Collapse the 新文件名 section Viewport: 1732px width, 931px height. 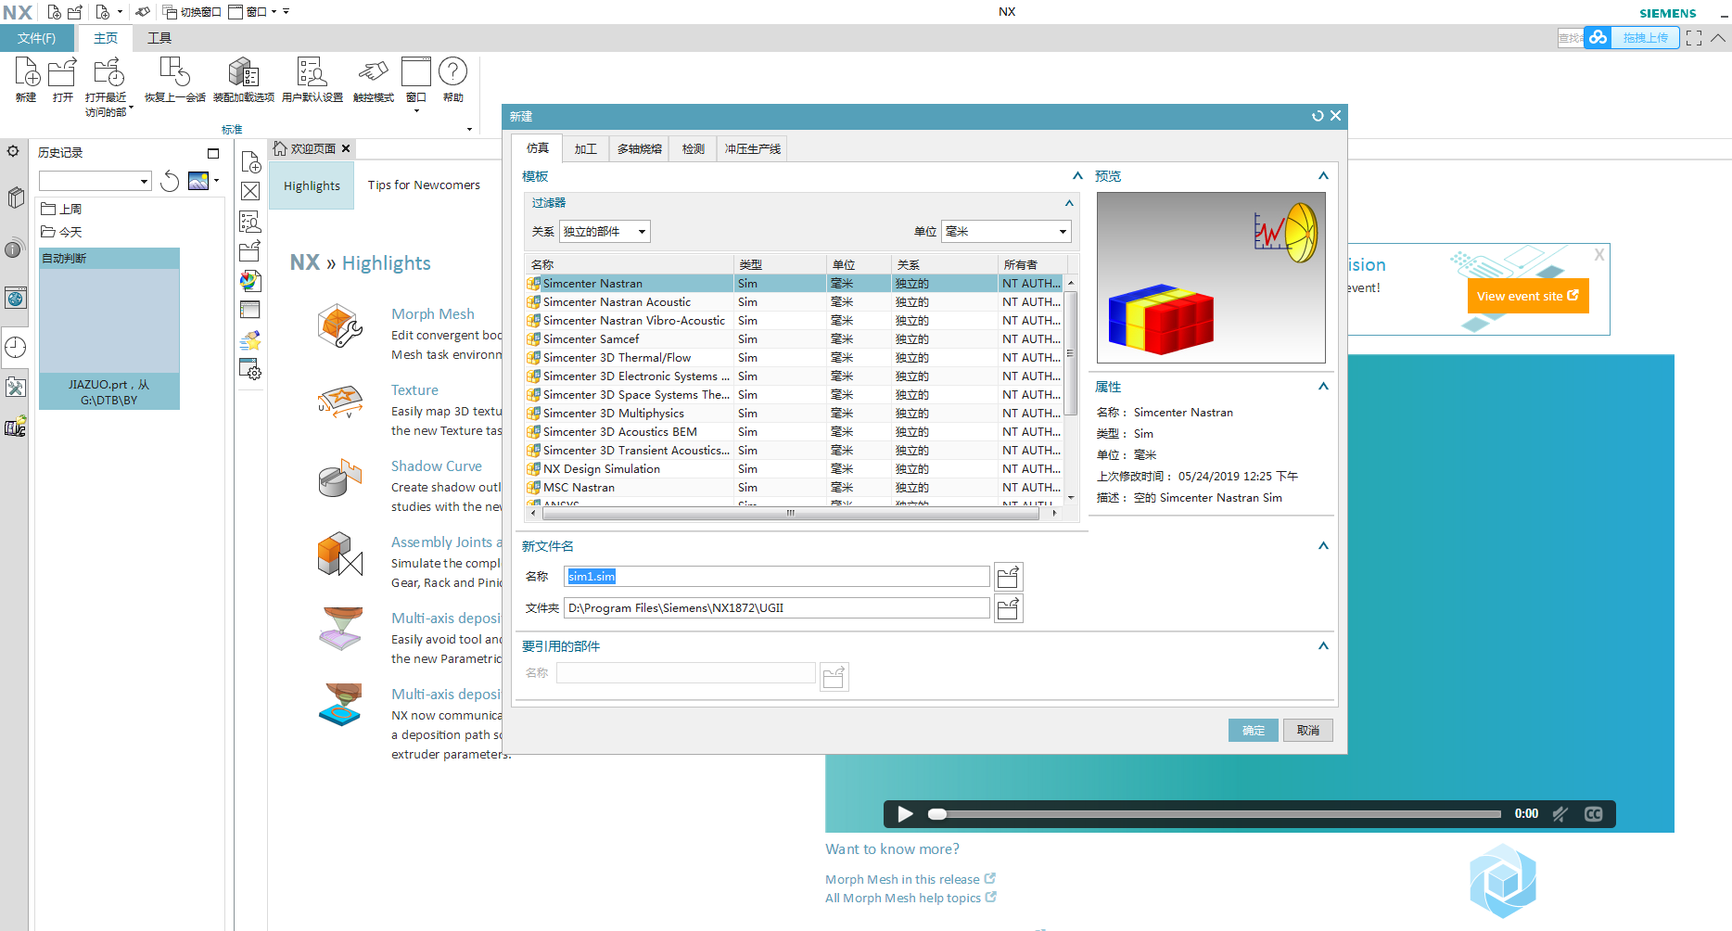point(1323,546)
